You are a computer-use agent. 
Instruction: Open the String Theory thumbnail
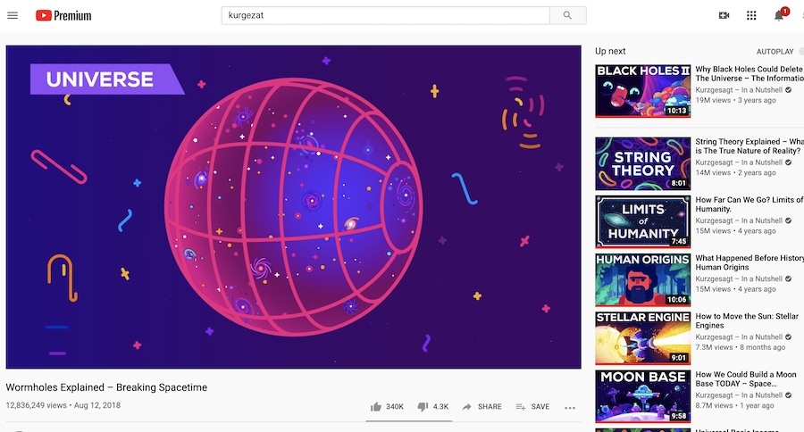pyautogui.click(x=642, y=164)
